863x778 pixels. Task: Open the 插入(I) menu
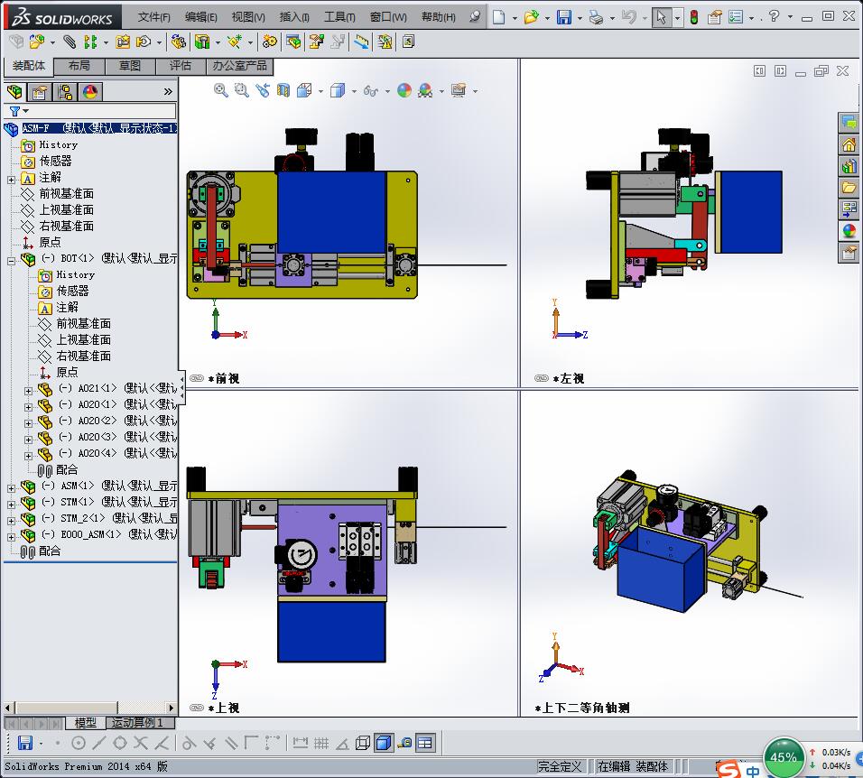pyautogui.click(x=294, y=17)
